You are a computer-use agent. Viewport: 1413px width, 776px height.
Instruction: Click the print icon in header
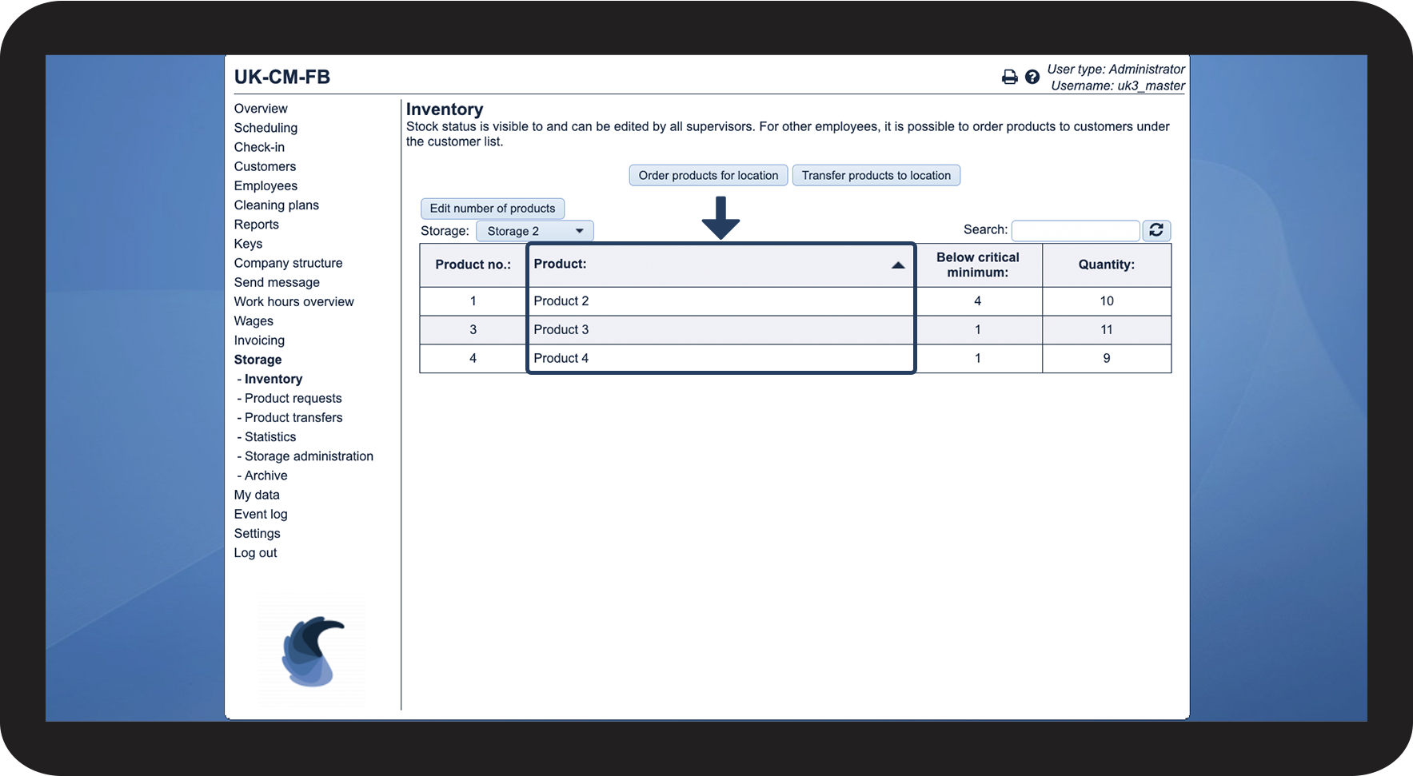click(x=1009, y=77)
